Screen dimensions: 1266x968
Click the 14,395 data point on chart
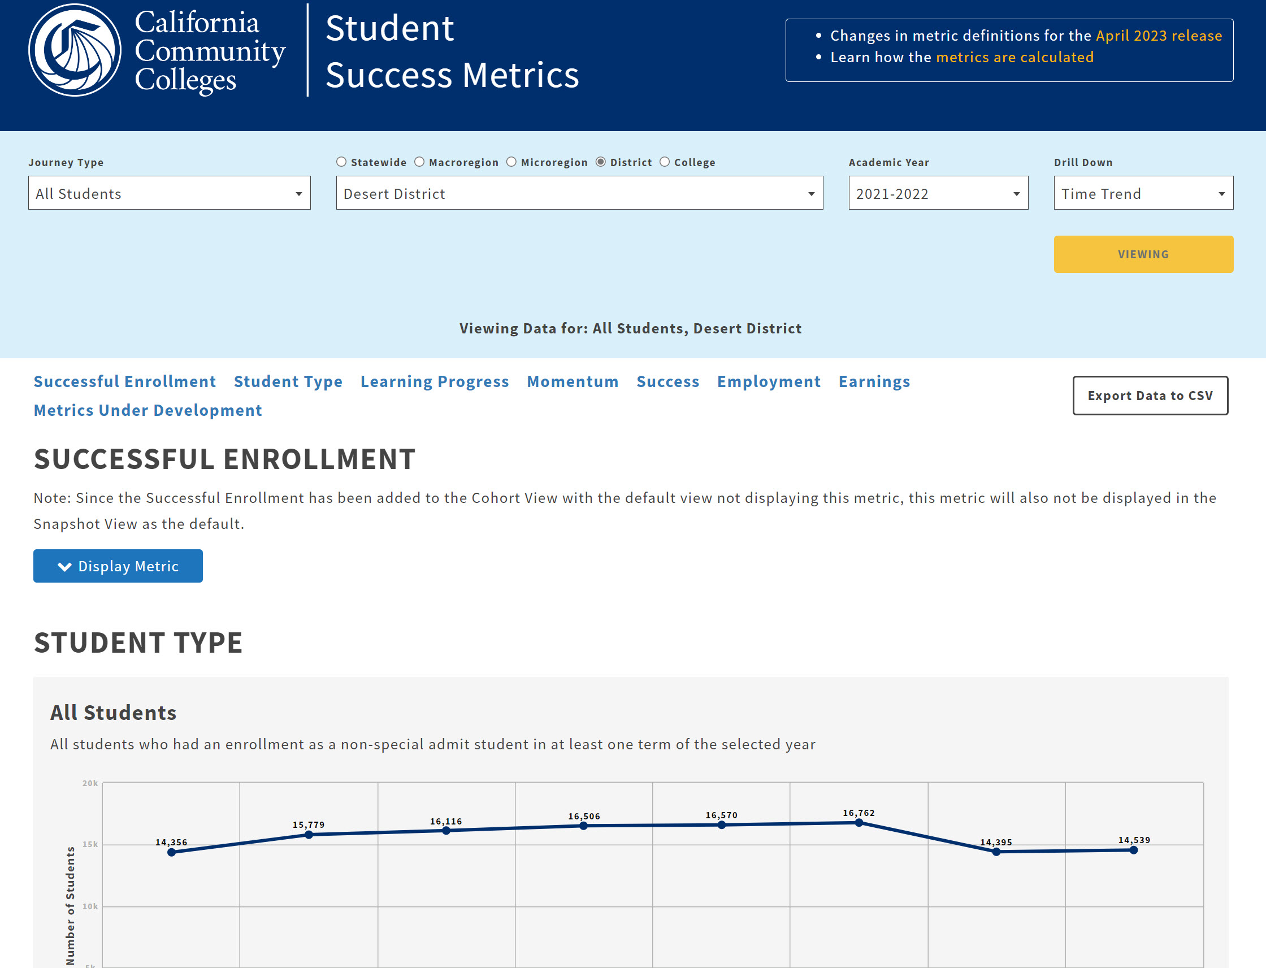tap(996, 852)
